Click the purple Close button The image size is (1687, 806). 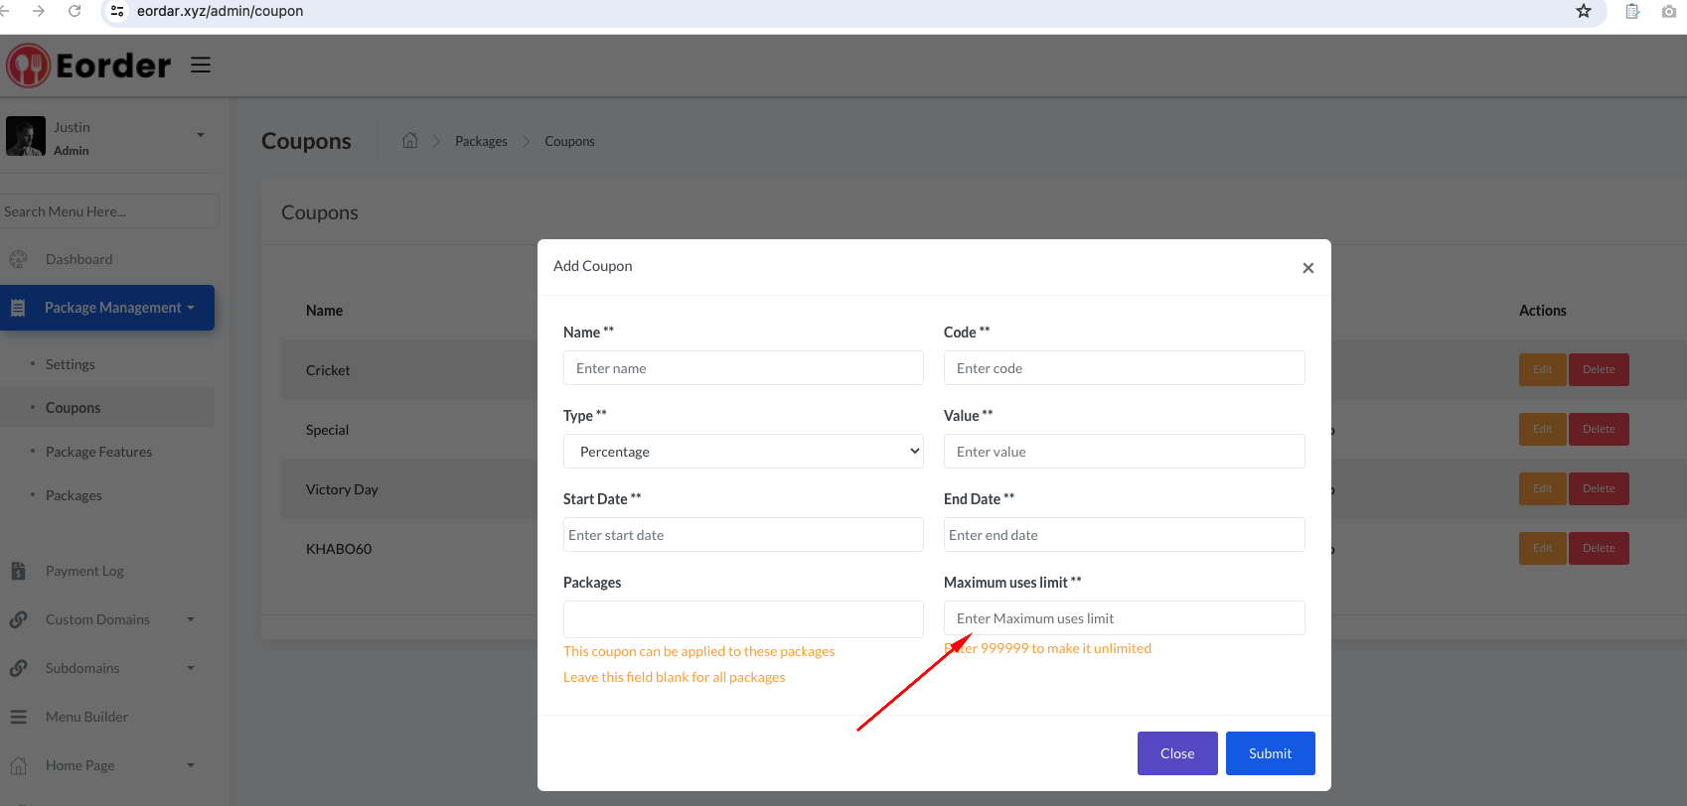click(x=1177, y=753)
